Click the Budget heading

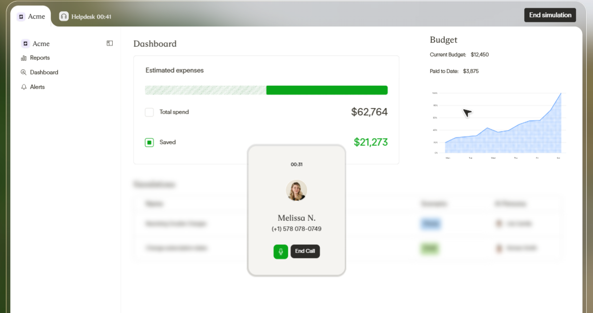pyautogui.click(x=443, y=40)
